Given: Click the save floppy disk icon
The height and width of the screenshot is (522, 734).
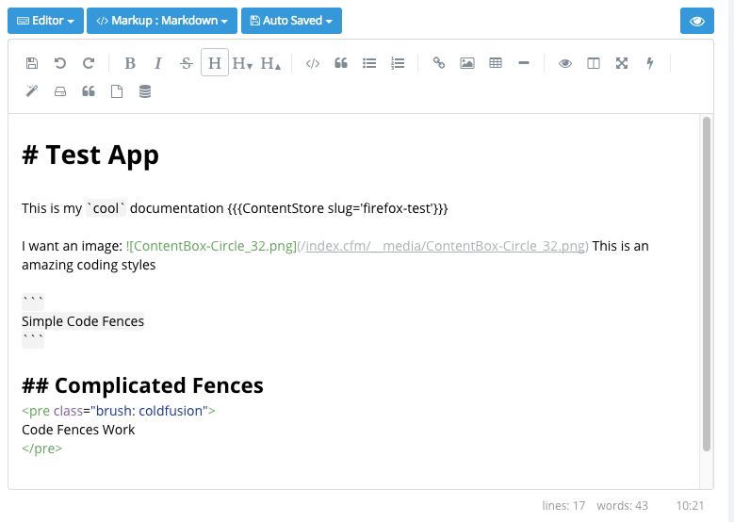Looking at the screenshot, I should click(x=32, y=63).
